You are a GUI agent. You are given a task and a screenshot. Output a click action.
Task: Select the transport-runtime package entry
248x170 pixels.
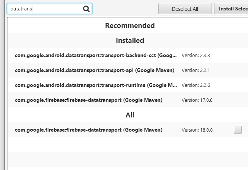(96, 85)
